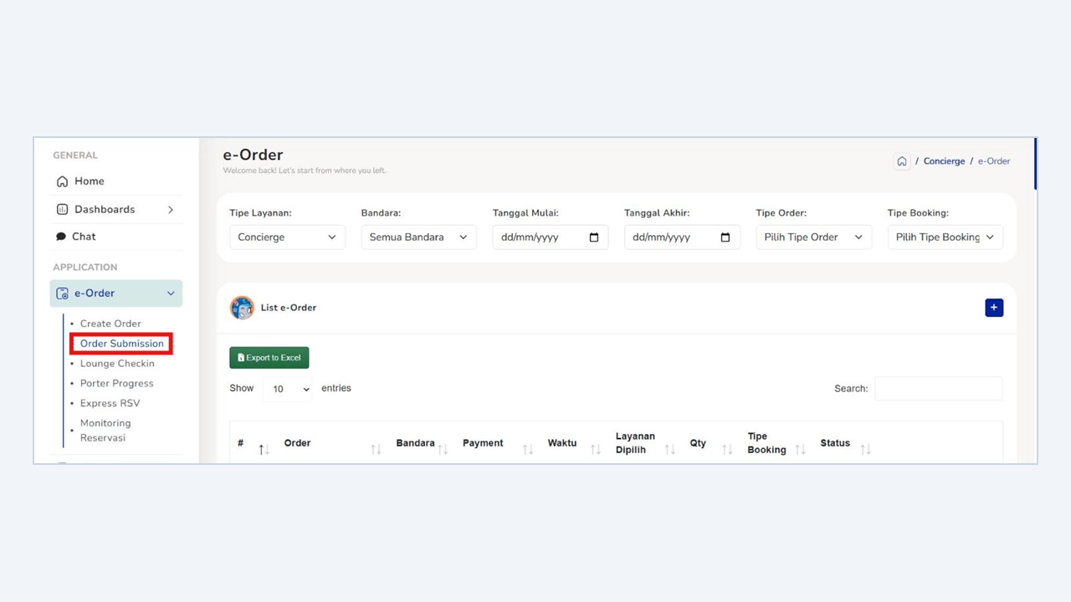Viewport: 1071px width, 602px height.
Task: Open Monitoring Reservasi menu item
Action: (x=105, y=431)
